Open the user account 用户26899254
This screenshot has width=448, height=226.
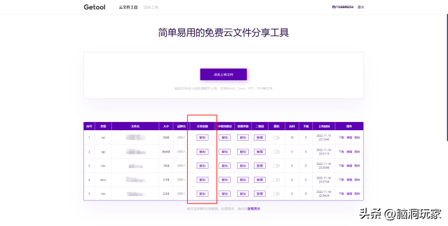click(x=343, y=7)
